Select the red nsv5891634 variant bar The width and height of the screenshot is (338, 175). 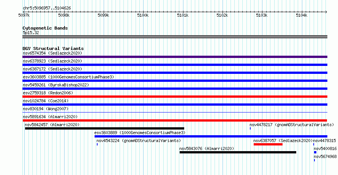tap(175, 120)
